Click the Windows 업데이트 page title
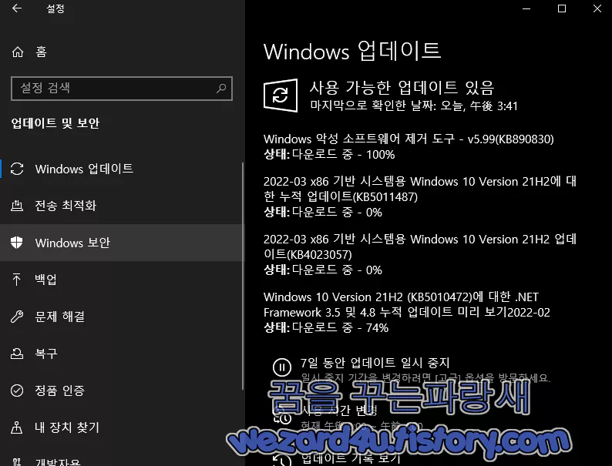 [352, 51]
